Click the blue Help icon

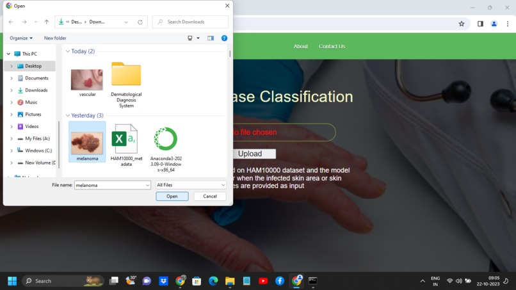224,38
